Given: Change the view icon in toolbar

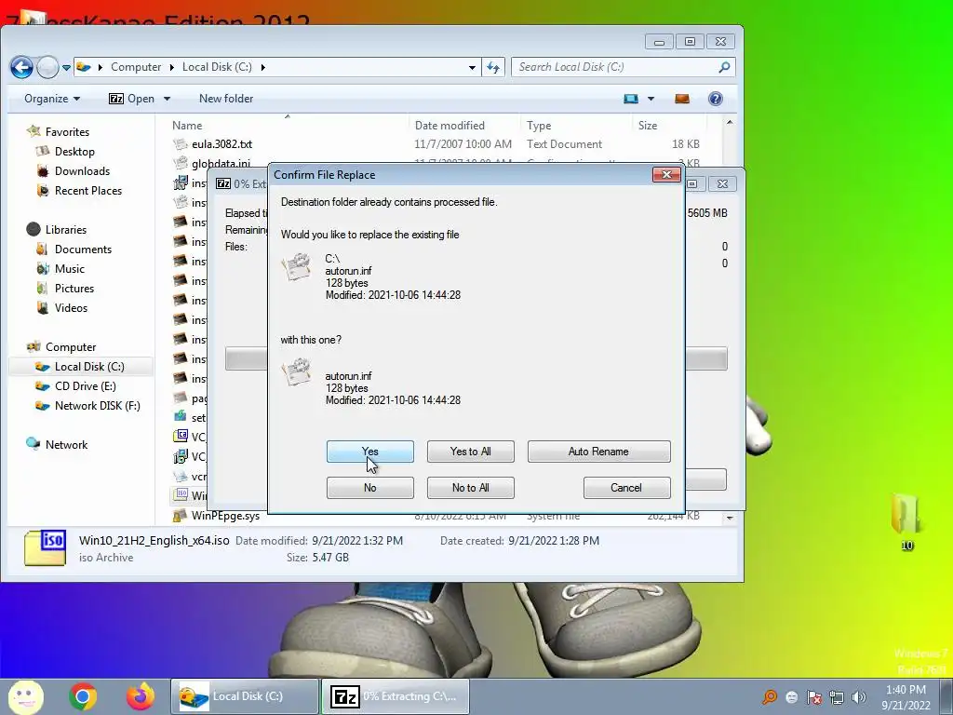Looking at the screenshot, I should coord(631,99).
